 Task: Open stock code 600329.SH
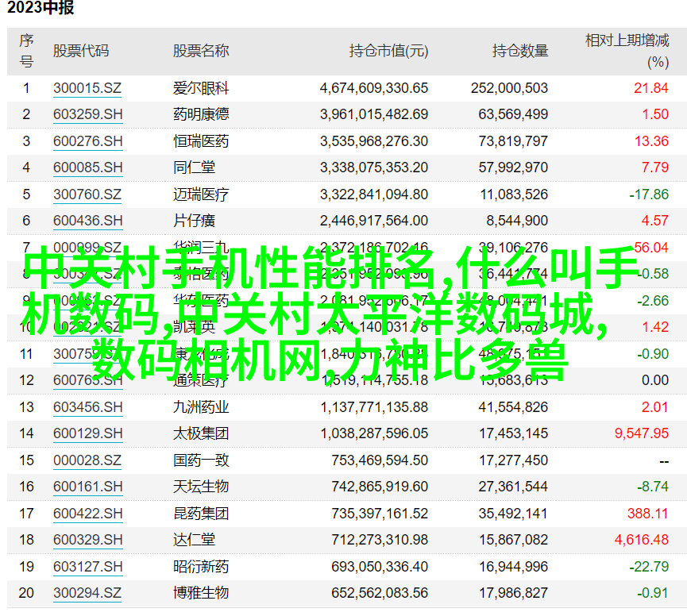click(x=87, y=540)
